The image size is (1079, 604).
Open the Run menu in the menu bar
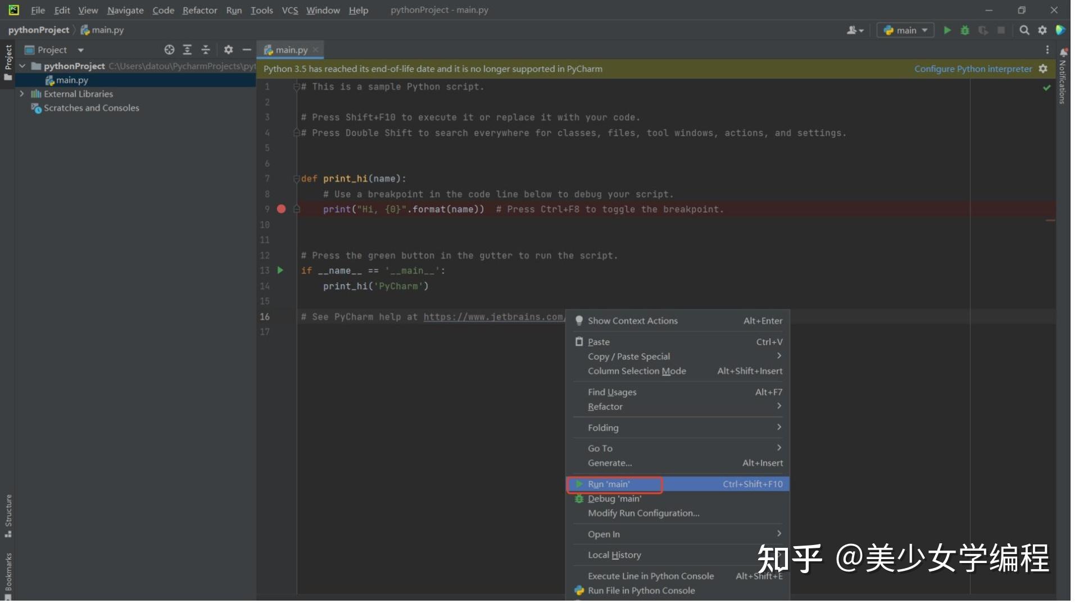pos(233,10)
